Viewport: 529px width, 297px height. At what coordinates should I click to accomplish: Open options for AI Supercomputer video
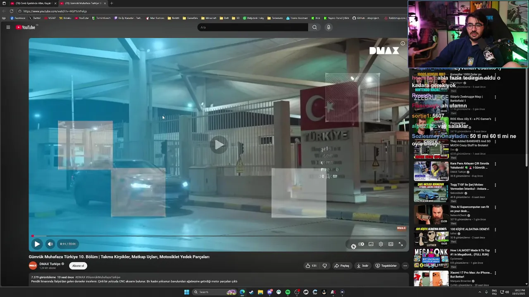(x=495, y=207)
